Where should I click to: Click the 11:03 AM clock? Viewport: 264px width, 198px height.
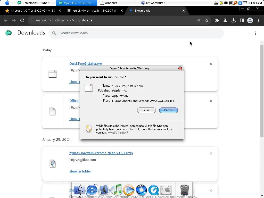[255, 3]
